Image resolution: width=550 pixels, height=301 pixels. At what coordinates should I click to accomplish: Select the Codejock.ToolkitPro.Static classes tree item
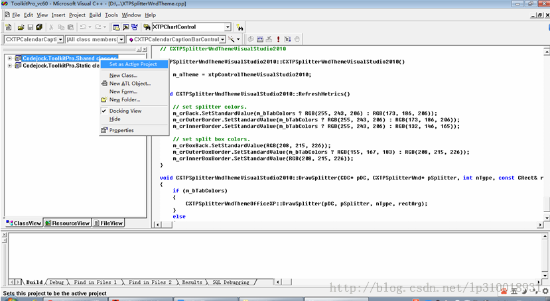(x=61, y=66)
